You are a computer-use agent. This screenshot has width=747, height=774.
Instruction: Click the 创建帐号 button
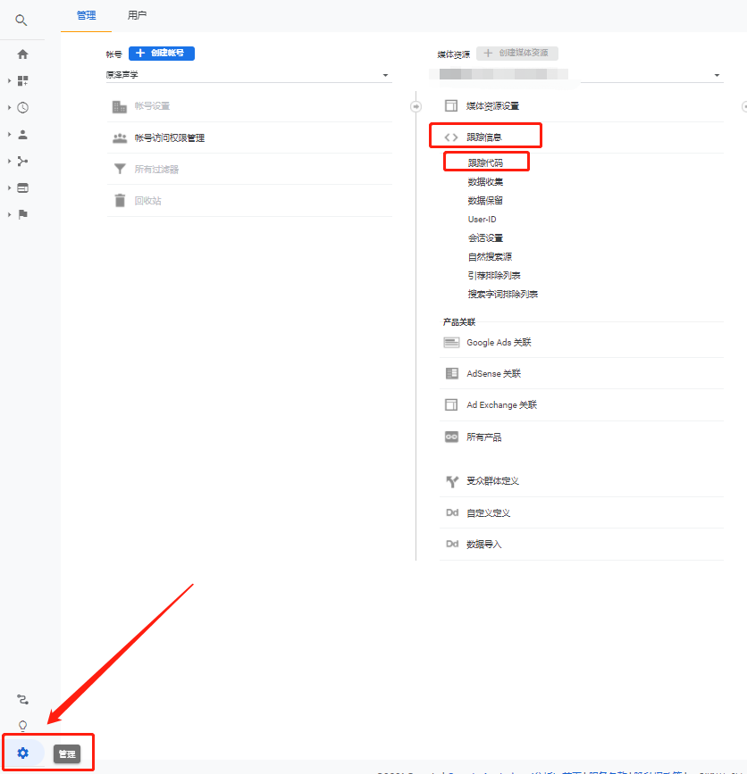point(162,54)
